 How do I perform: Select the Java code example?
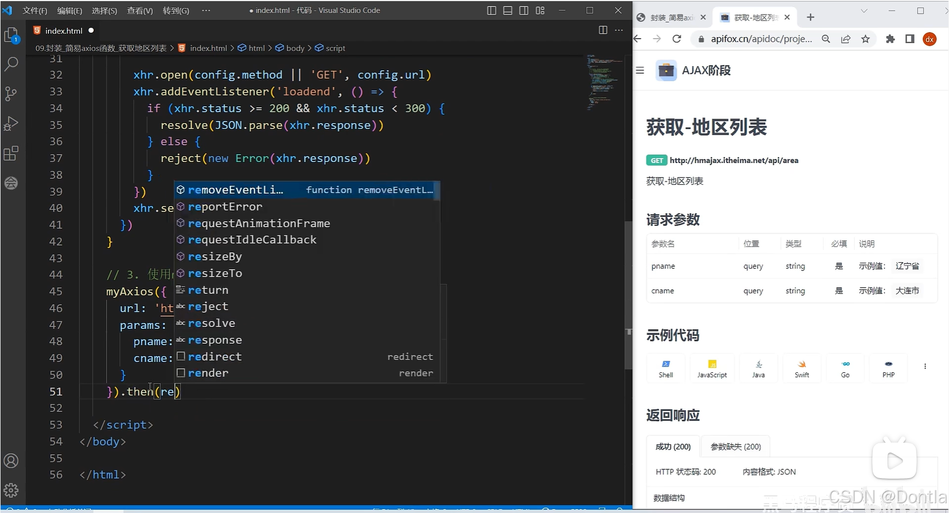pos(759,369)
